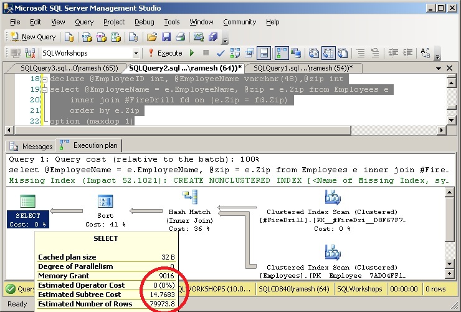Specify values for template parameters icon
The image size is (461, 312).
[x=425, y=53]
